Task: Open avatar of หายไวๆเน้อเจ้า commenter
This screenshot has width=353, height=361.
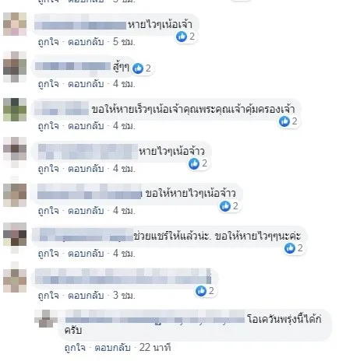Action: tap(15, 24)
